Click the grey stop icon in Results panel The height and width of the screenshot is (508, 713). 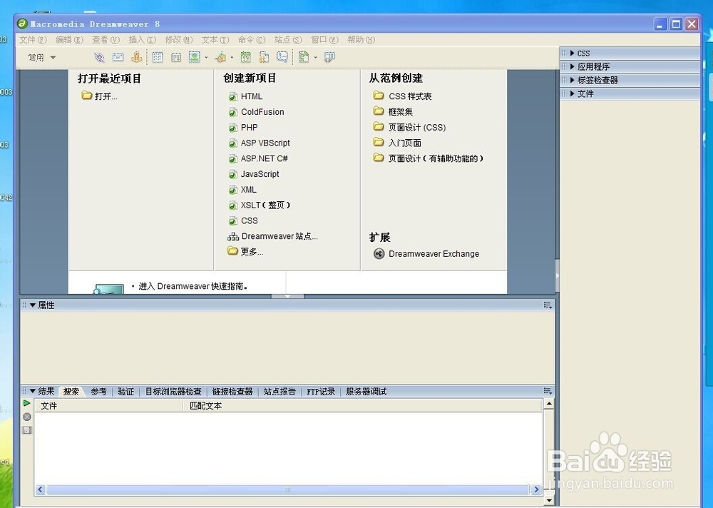coord(27,417)
